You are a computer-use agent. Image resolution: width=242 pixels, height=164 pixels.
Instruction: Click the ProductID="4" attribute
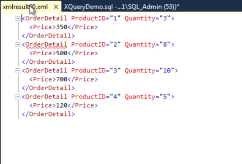[x=96, y=97]
